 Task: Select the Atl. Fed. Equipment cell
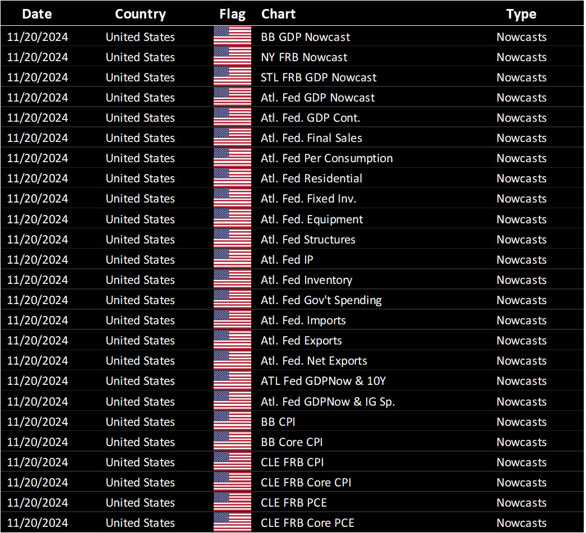pos(312,219)
